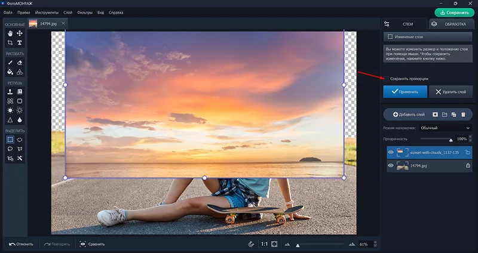Screen dimensions: 478x253
Task: Select the Polygonal lasso tool
Action: (x=20, y=149)
